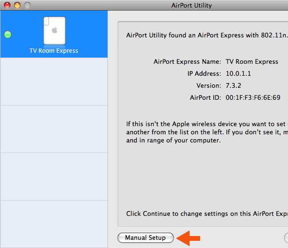Click the gray zoom window button
Screen dimensions: 288x248
click(27, 5)
